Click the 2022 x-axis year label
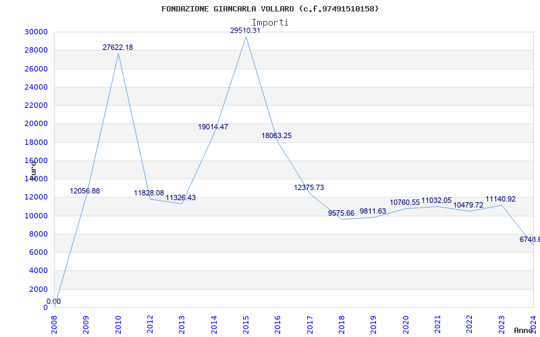540x337 pixels. (469, 325)
